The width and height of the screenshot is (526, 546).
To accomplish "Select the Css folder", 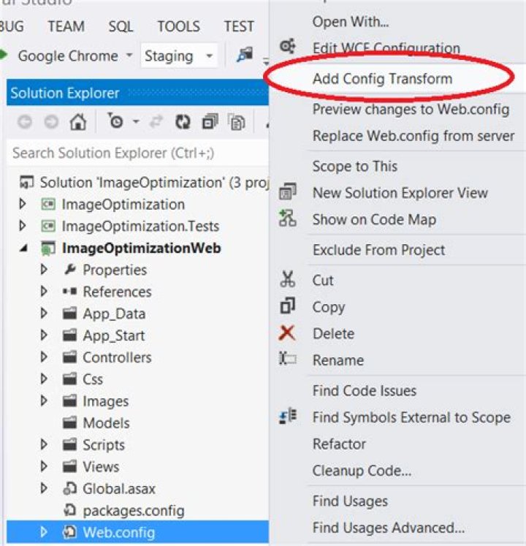I will pos(93,379).
